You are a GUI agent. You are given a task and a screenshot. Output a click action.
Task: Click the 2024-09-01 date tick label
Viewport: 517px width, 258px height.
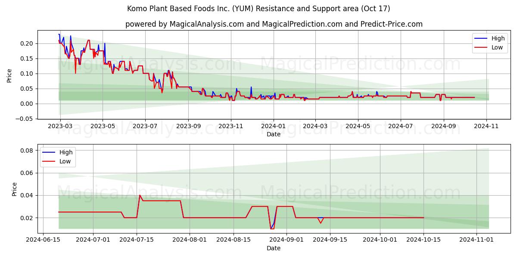287,240
